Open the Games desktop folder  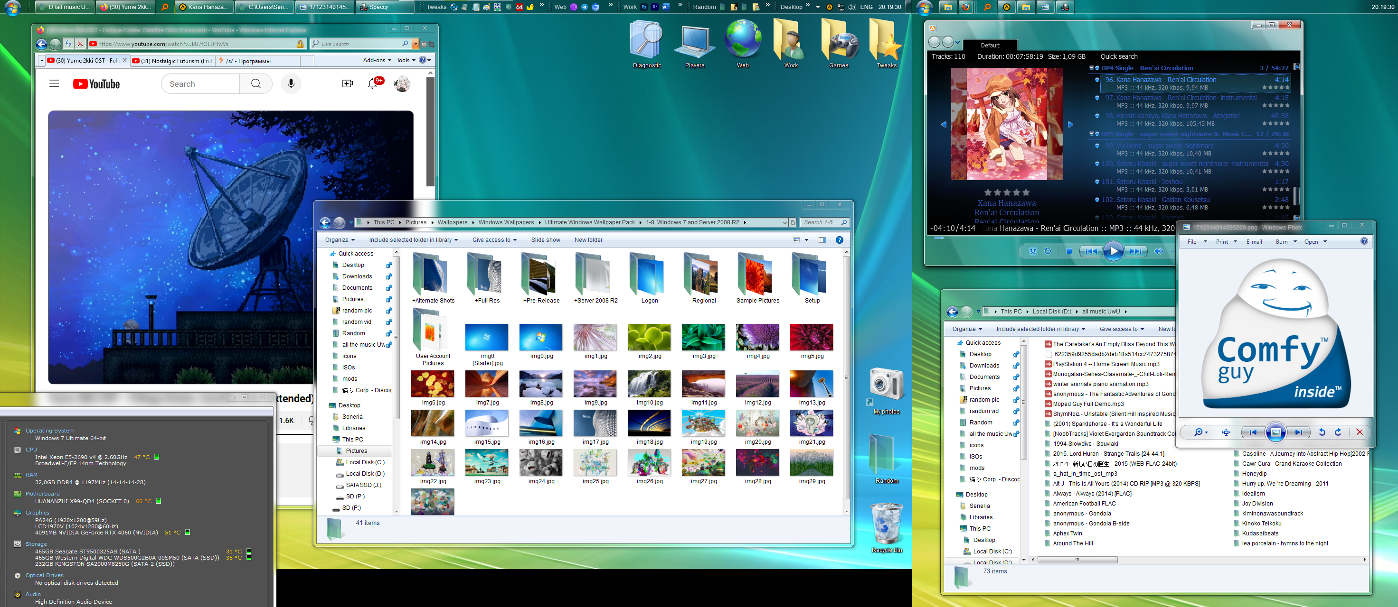click(x=838, y=43)
